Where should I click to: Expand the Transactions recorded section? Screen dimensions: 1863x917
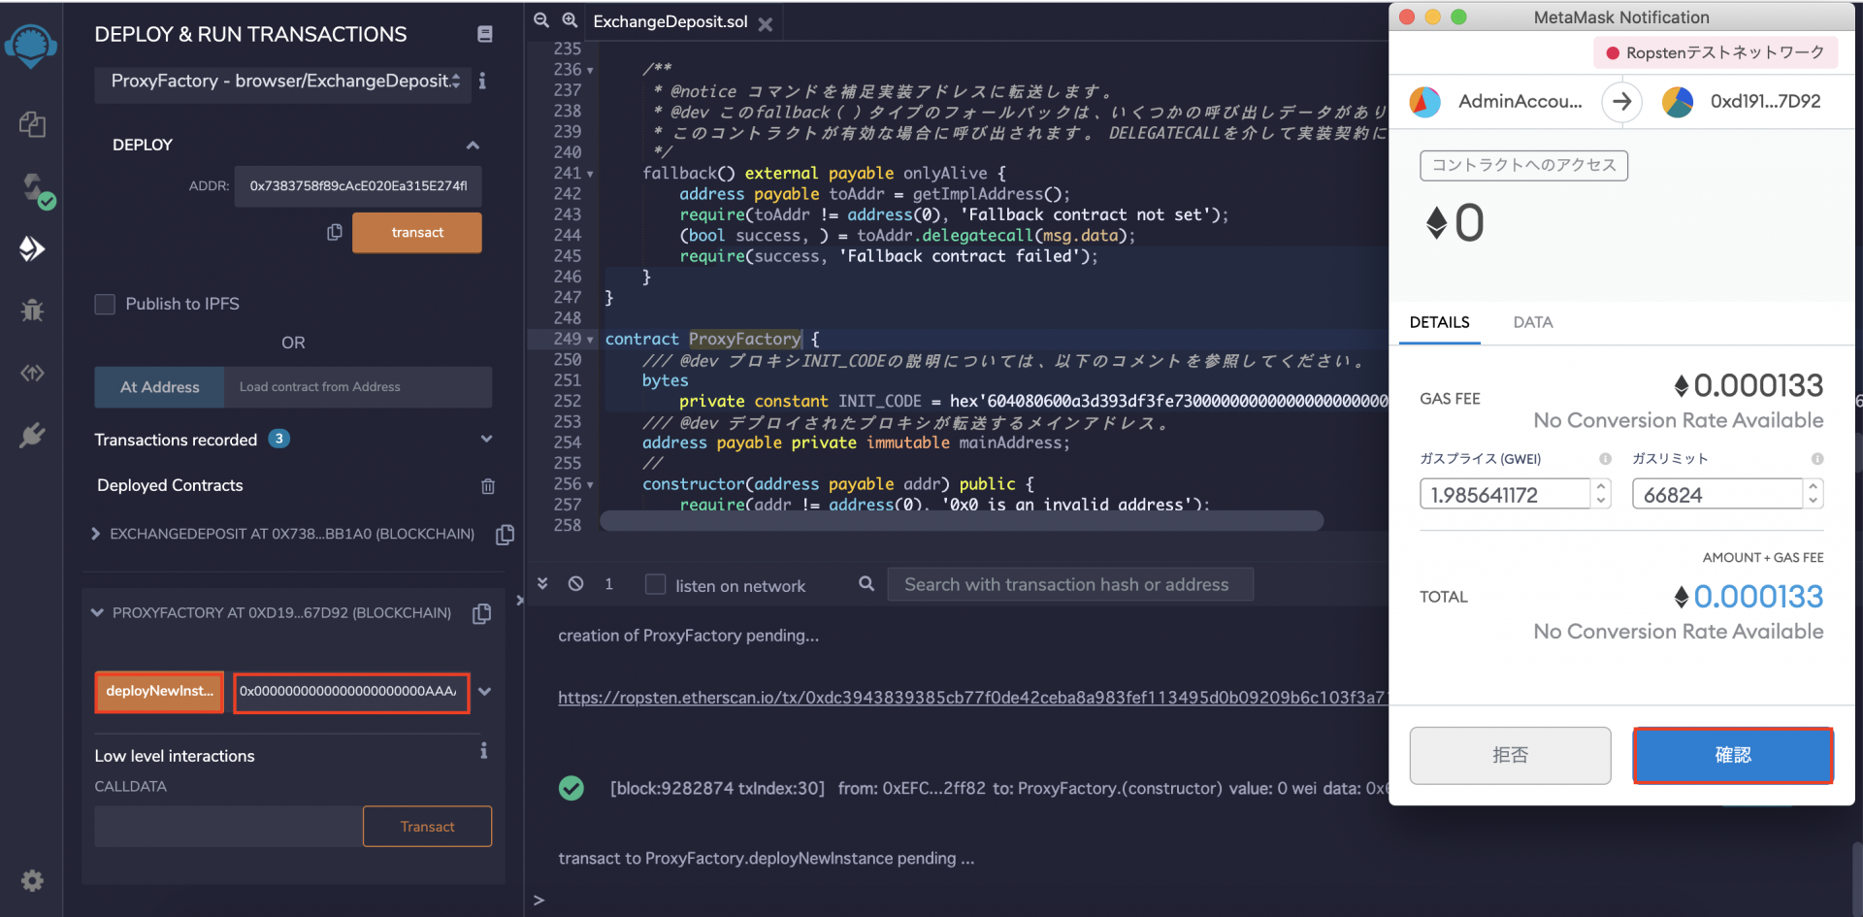[486, 440]
